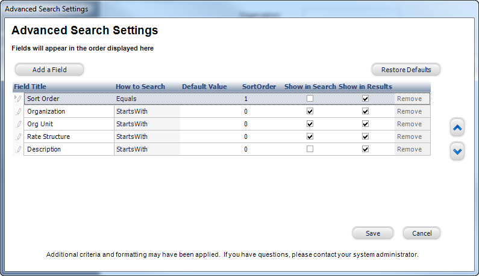Save the advanced search settings
This screenshot has width=479, height=276.
coord(373,233)
